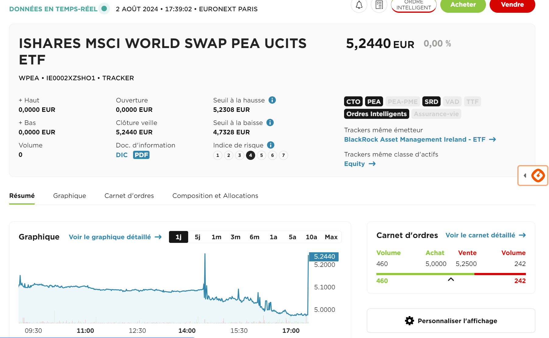Click the 14:00 time axis label
The width and height of the screenshot is (549, 338).
tap(187, 331)
